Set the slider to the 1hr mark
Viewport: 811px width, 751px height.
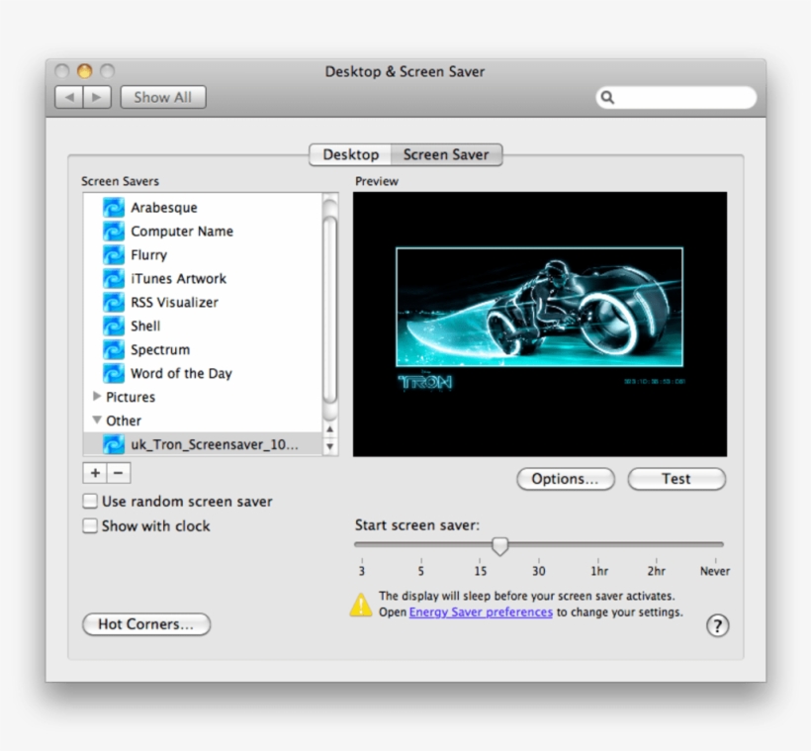598,544
